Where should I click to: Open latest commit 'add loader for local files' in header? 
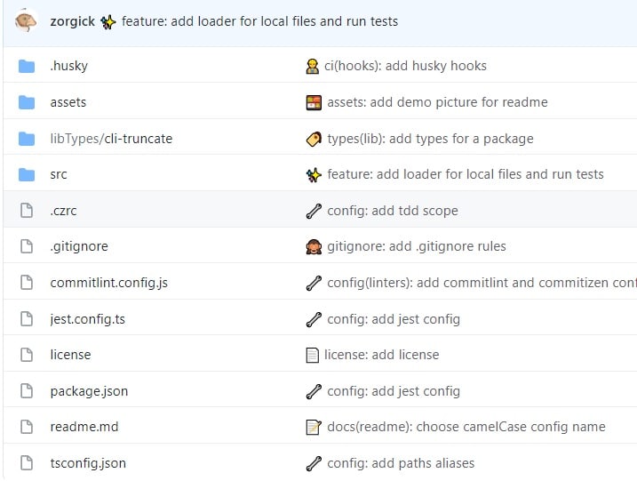(259, 20)
